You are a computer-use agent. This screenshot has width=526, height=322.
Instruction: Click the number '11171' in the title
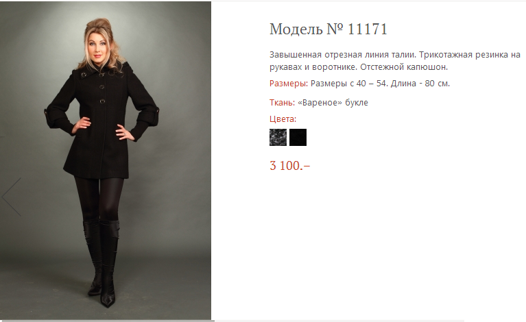pos(368,29)
